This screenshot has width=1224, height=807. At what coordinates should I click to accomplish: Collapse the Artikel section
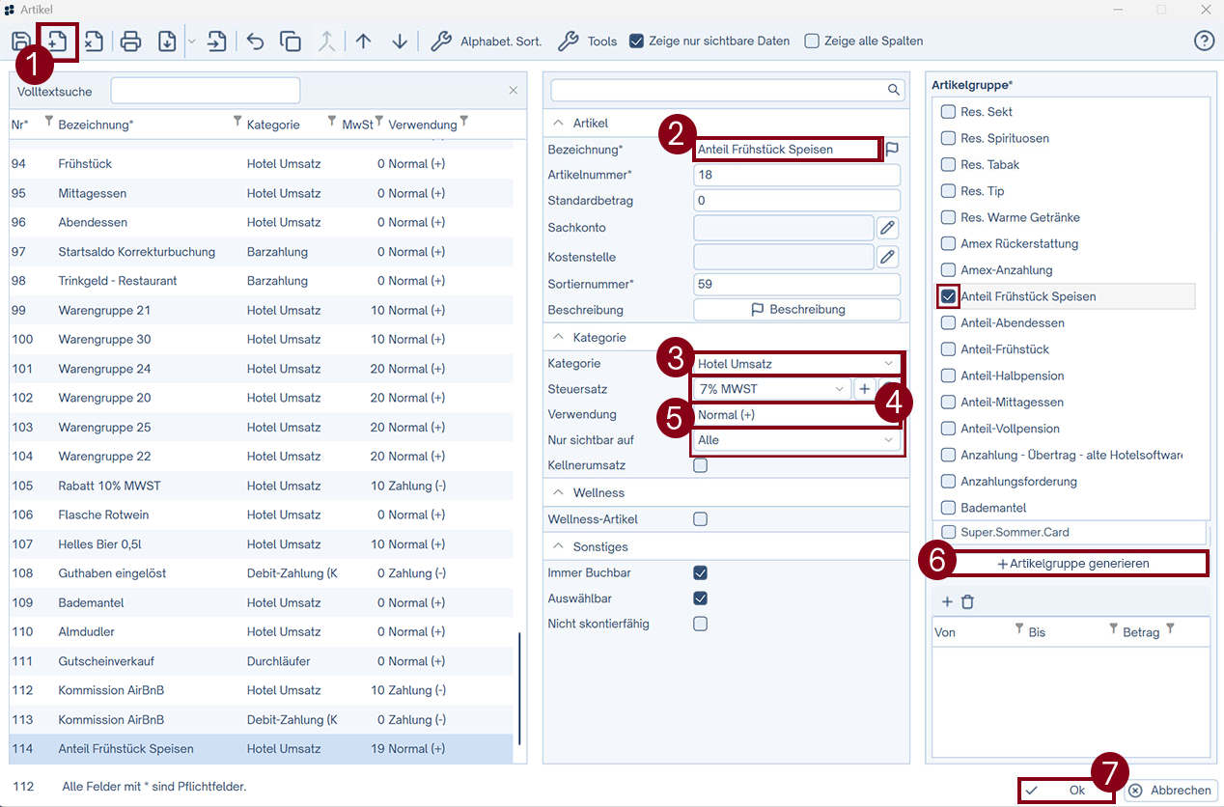pyautogui.click(x=557, y=124)
